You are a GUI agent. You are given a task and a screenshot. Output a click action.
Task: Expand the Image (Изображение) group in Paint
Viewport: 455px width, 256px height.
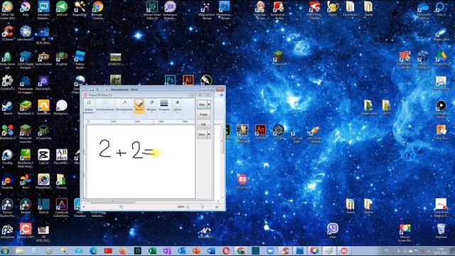tap(105, 106)
